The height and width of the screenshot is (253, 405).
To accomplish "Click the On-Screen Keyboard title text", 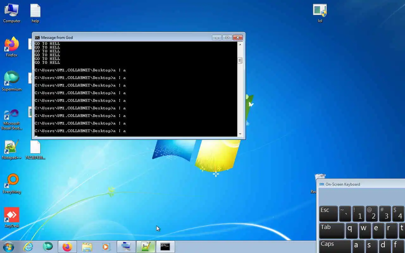I will tap(343, 184).
